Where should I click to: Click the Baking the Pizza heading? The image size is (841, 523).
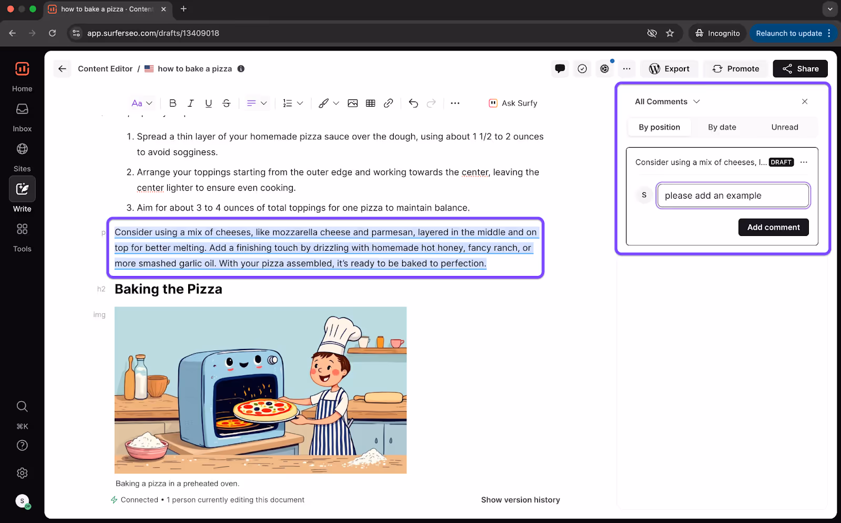[168, 289]
